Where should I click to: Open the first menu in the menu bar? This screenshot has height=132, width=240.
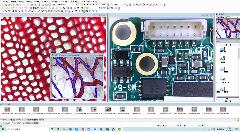coord(5,1)
